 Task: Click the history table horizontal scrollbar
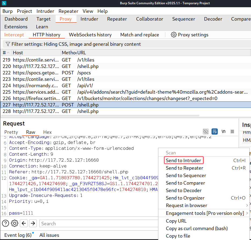point(100,116)
